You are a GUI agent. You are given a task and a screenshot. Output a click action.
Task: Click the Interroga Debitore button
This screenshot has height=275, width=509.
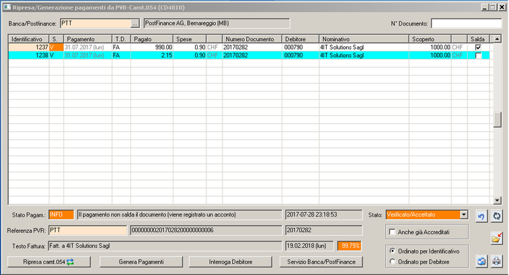pos(233,261)
